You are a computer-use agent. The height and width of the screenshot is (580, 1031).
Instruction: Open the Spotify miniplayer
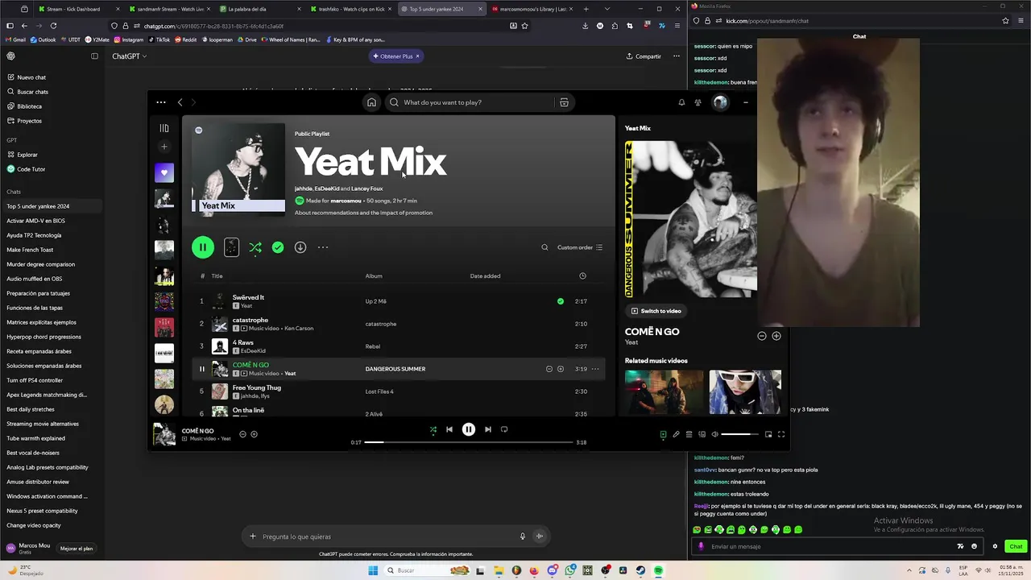768,434
